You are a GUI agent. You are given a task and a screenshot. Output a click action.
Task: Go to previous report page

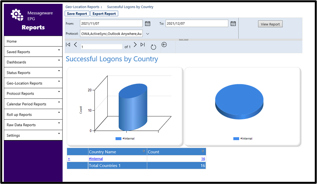click(75, 45)
